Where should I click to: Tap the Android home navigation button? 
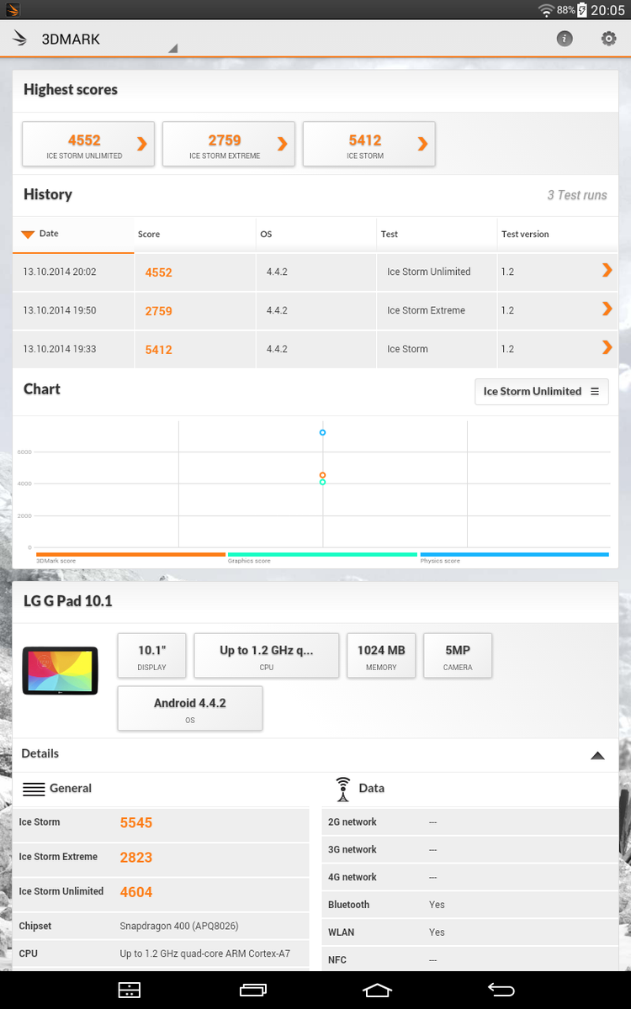click(377, 991)
